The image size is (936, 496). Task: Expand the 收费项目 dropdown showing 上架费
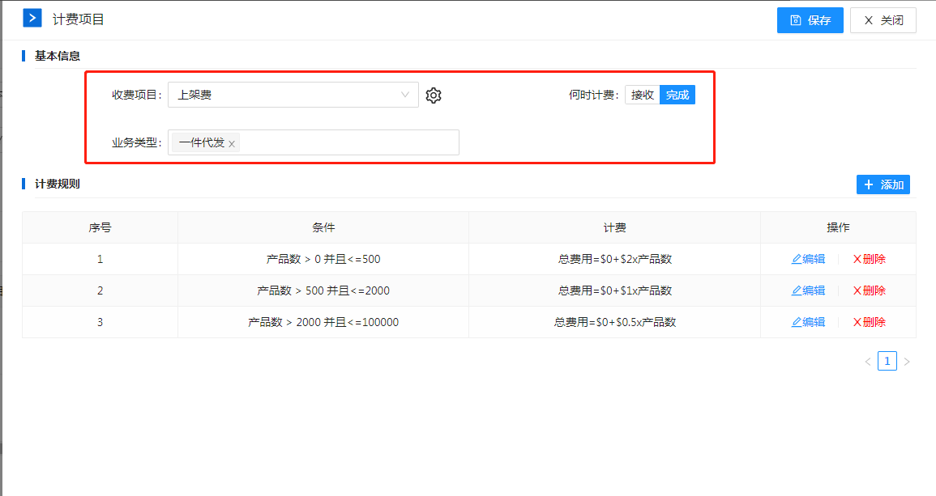pos(293,95)
